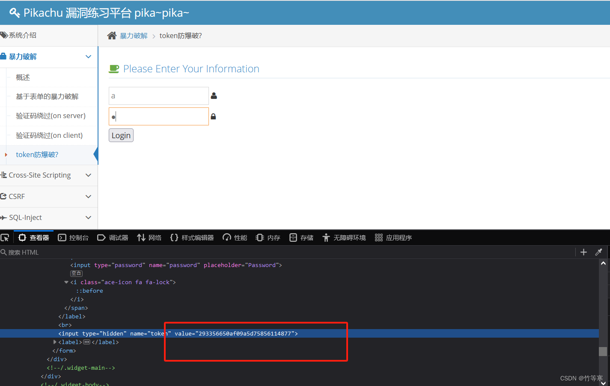The image size is (610, 386).
Task: Click the Login button
Action: [121, 135]
